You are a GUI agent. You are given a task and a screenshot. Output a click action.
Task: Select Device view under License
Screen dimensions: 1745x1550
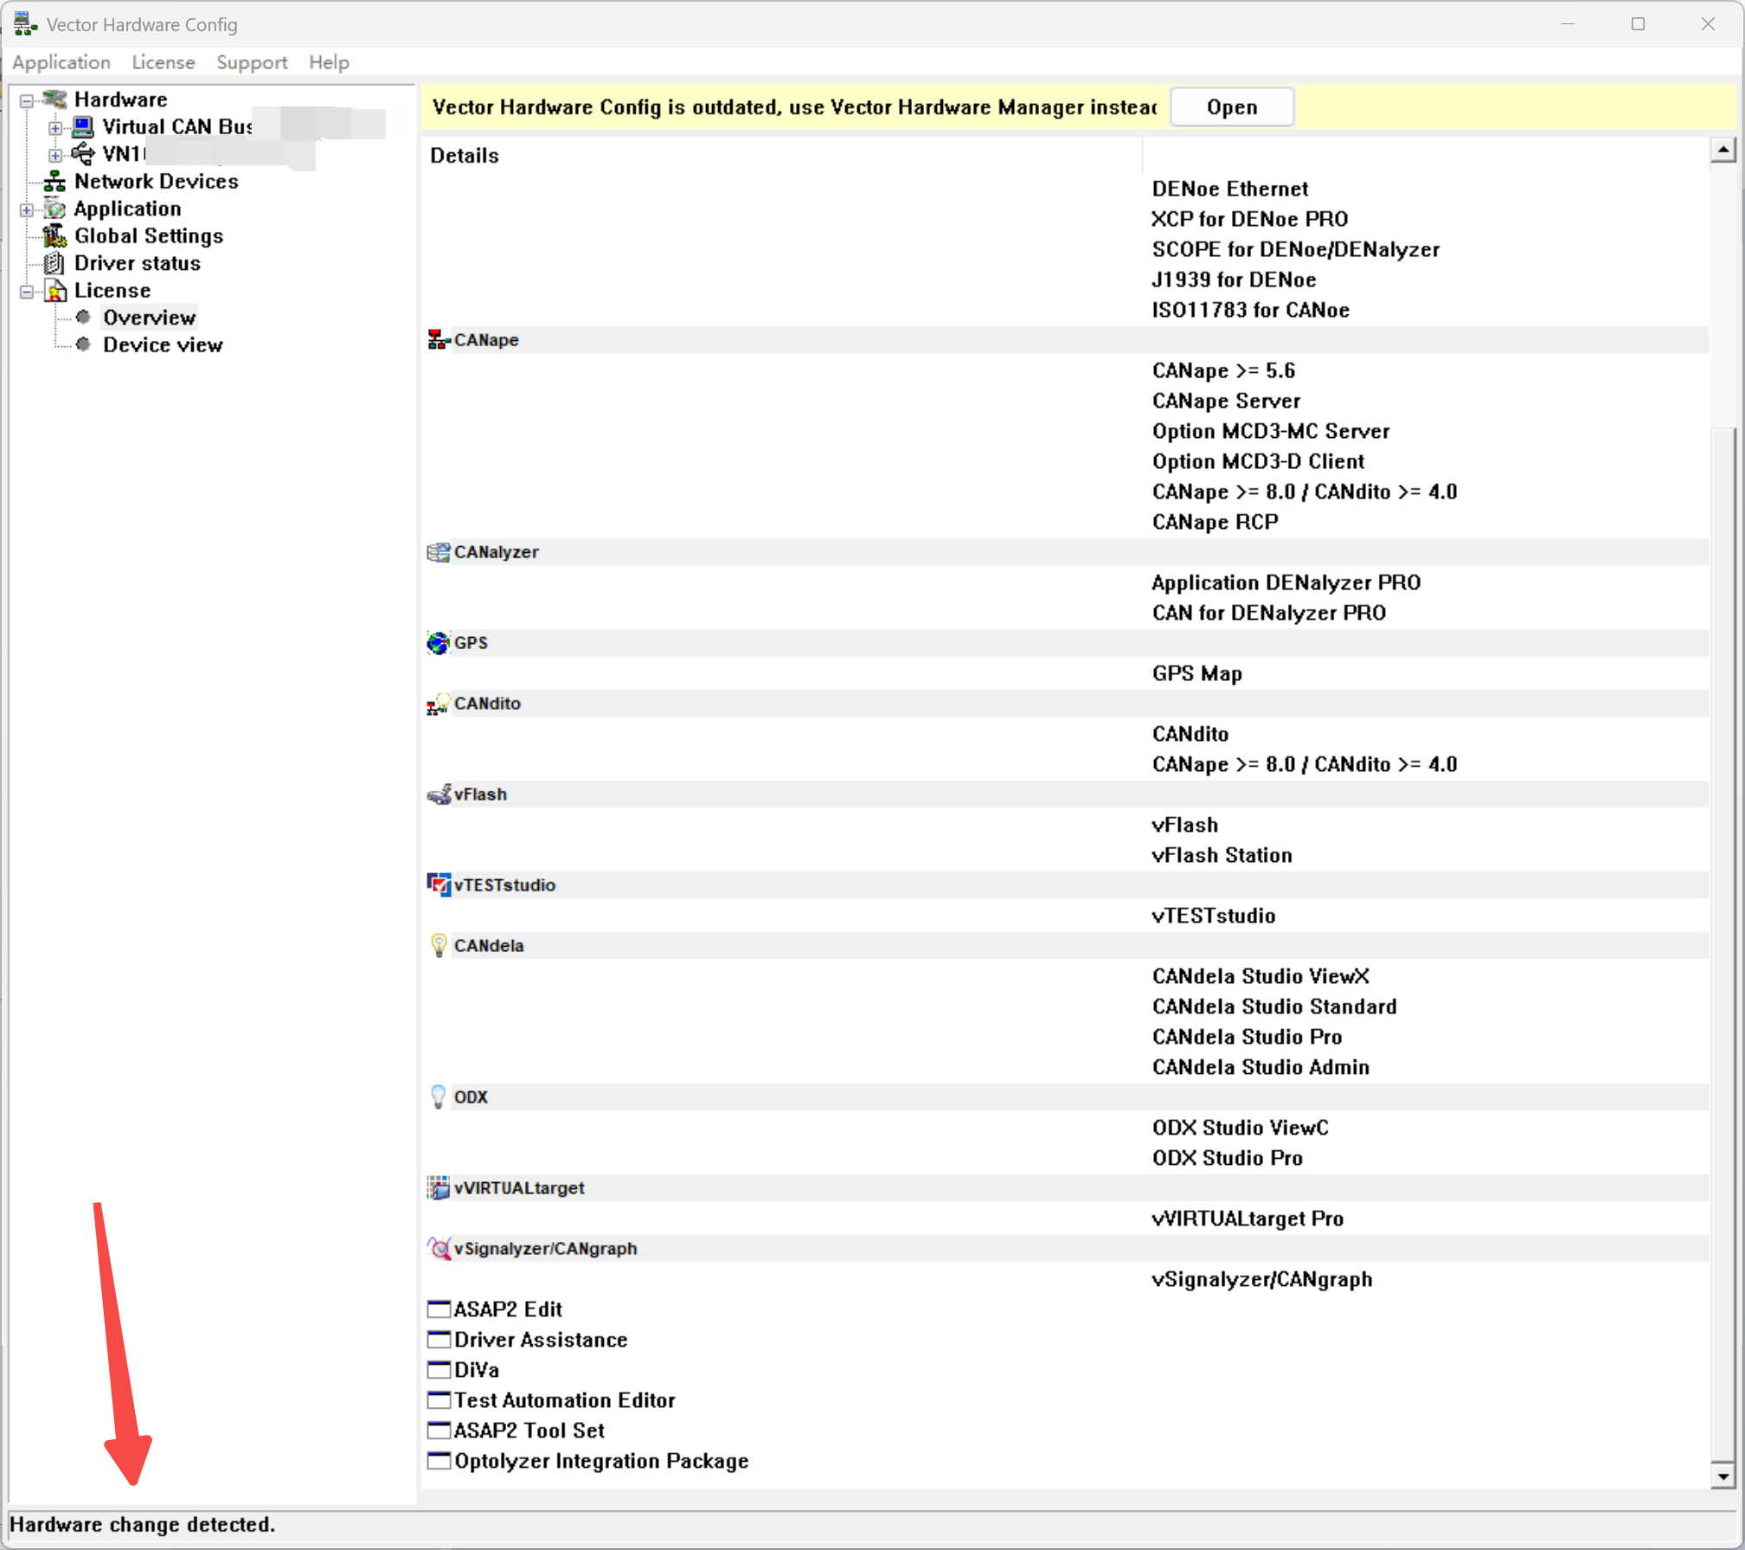[x=163, y=345]
